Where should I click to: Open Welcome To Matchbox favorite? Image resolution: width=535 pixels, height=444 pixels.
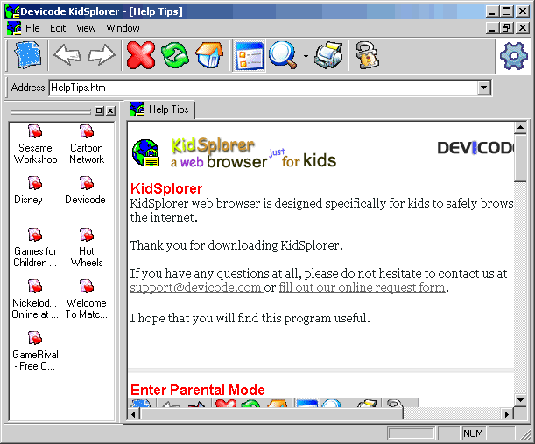tap(87, 300)
